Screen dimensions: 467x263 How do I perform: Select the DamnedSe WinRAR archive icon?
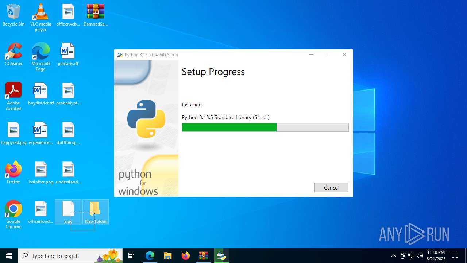coord(96,15)
